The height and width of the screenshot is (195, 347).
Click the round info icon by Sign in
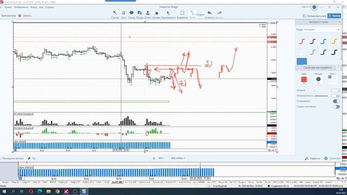pos(314,7)
